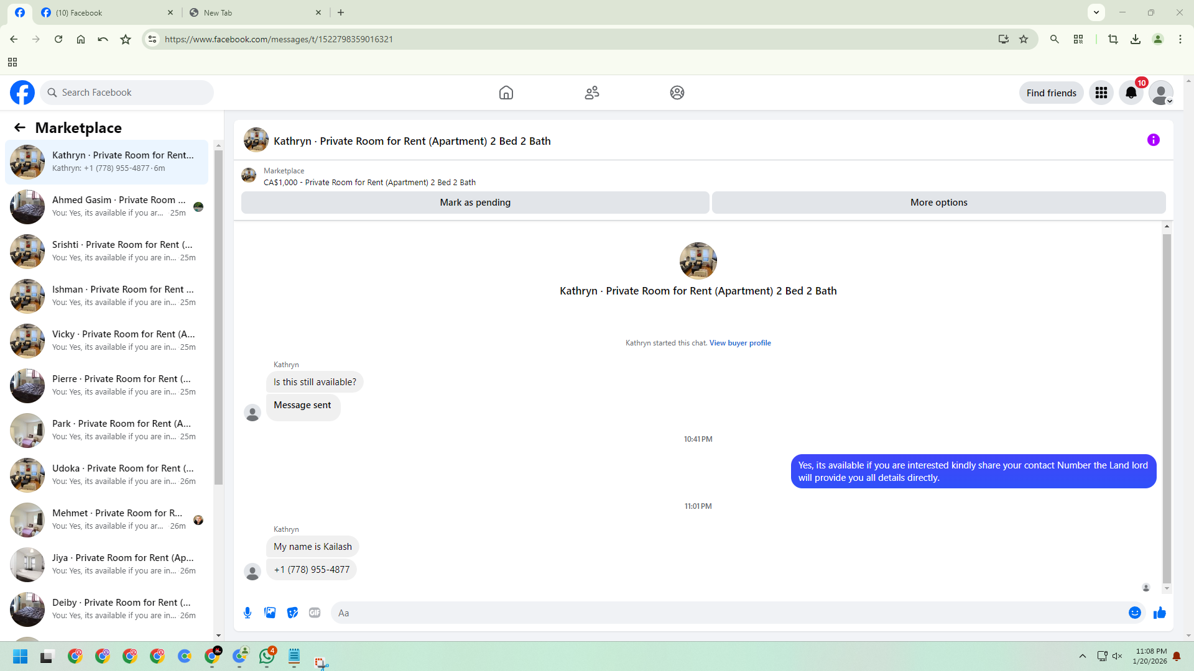This screenshot has height=671, width=1194.
Task: Click the browser home icon
Action: [81, 39]
